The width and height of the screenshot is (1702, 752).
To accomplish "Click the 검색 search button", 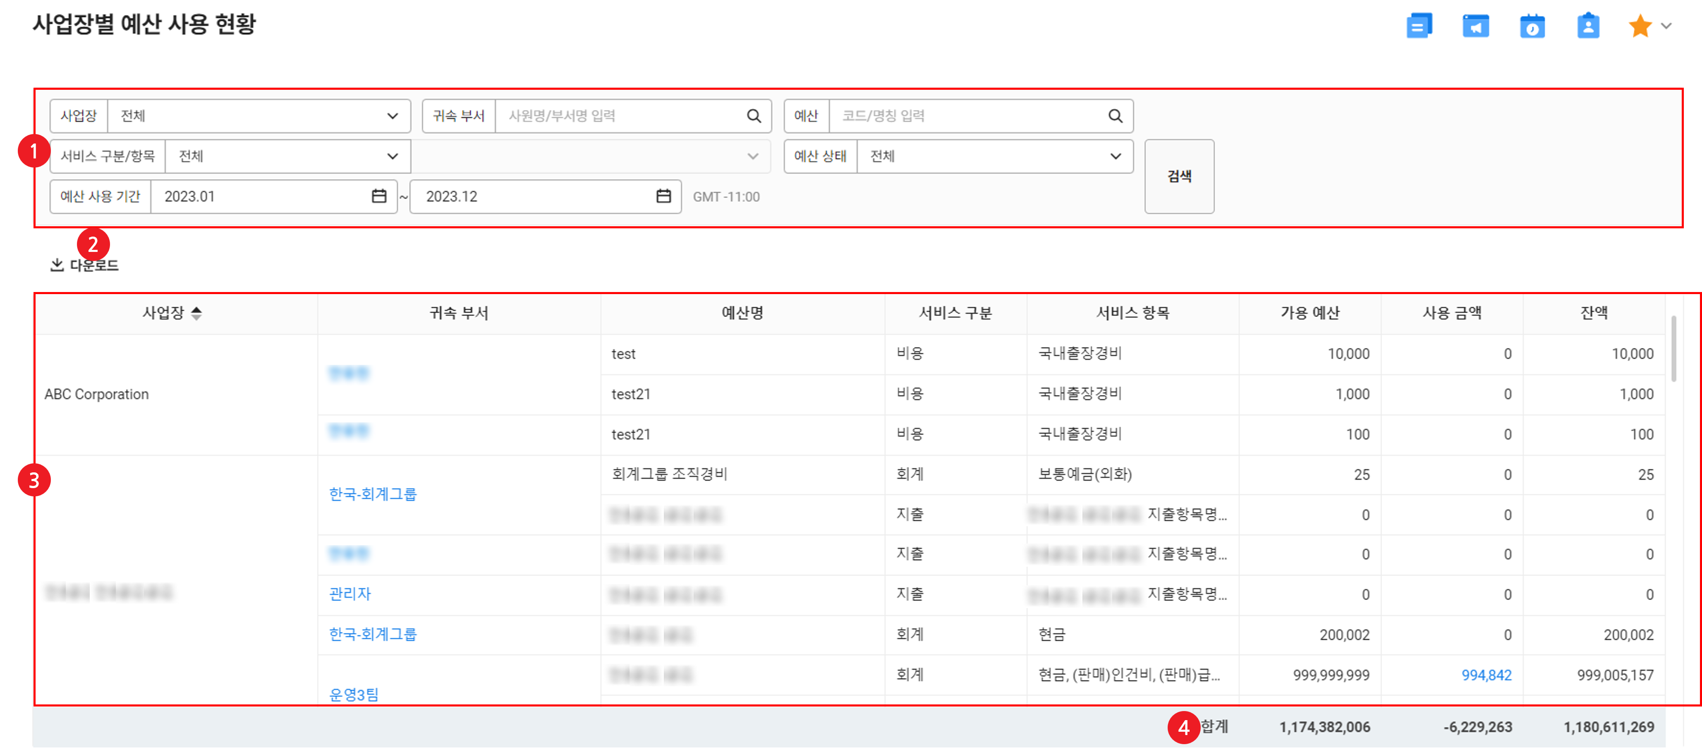I will pos(1179,177).
